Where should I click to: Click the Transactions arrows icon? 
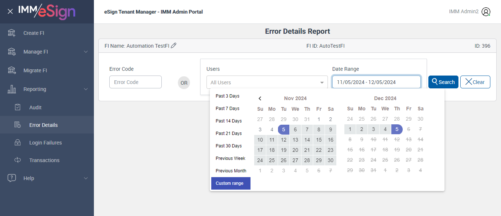[18, 160]
